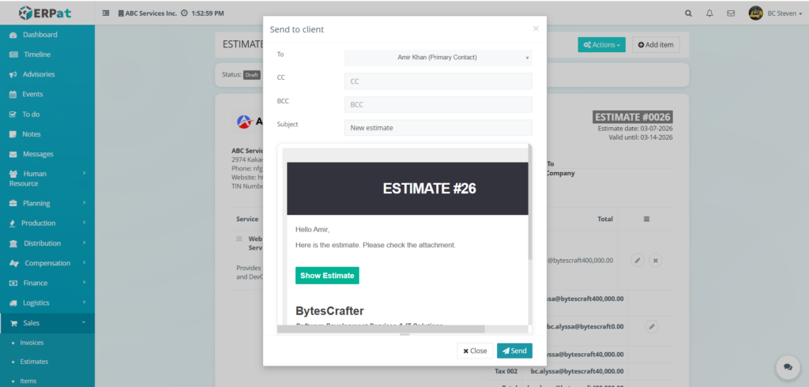Toggle the sidebar collapse icon
809x387 pixels.
coord(106,13)
